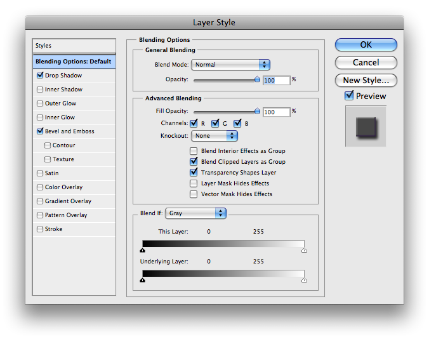The width and height of the screenshot is (429, 339).
Task: Click the Fill Opacity slider handle
Action: (x=257, y=111)
